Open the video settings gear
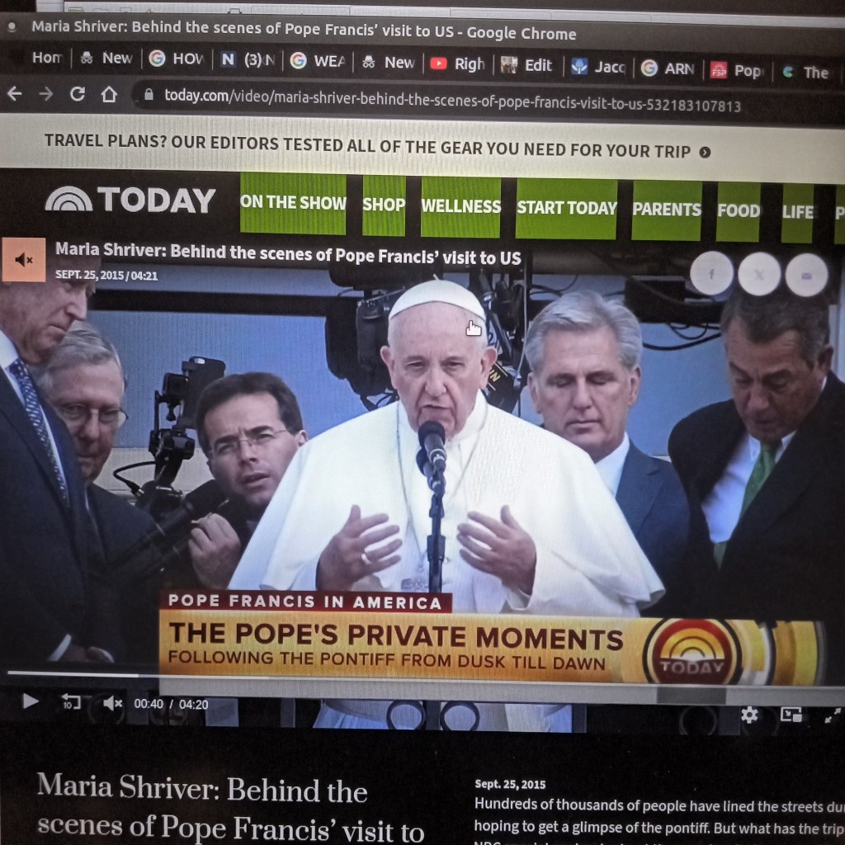The height and width of the screenshot is (845, 845). [749, 715]
